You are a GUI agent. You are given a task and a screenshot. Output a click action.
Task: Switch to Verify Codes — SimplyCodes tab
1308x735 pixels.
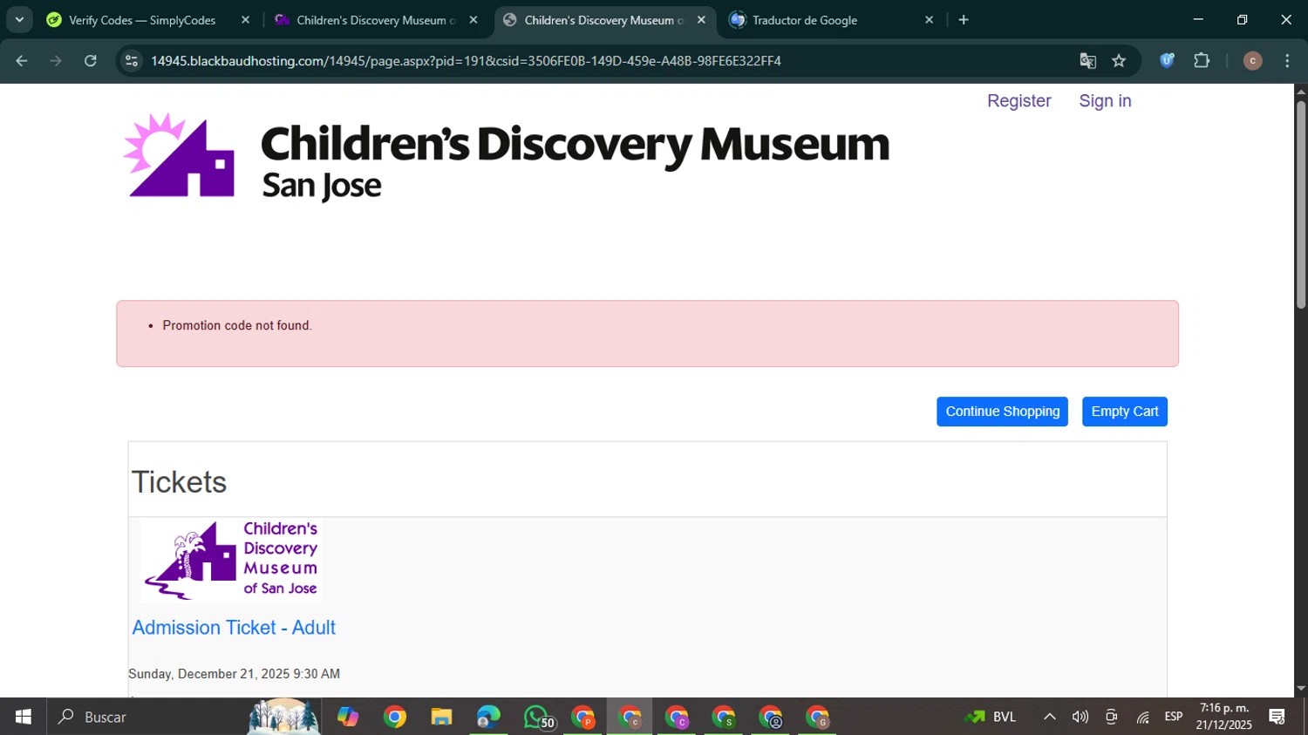tap(142, 20)
